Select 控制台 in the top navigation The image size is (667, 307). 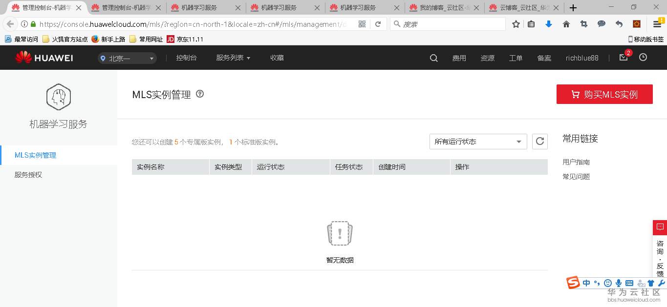pos(186,58)
